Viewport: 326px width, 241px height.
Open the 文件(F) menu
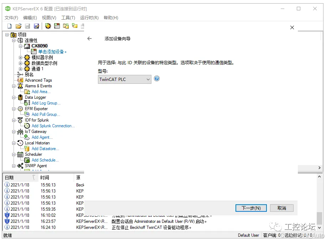pyautogui.click(x=11, y=18)
